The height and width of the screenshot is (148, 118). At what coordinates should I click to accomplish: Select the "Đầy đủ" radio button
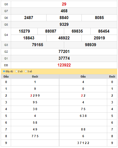point(4,71)
